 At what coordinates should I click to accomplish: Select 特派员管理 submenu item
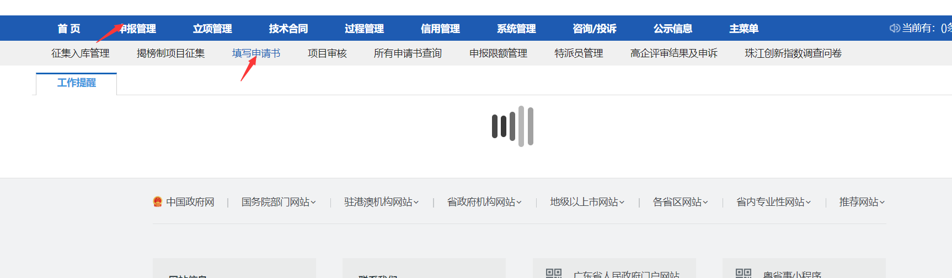579,53
